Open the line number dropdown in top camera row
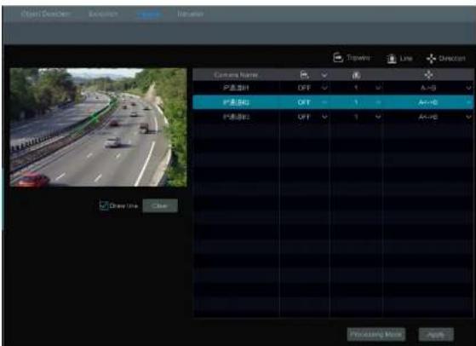This screenshot has width=476, height=346. (x=378, y=88)
